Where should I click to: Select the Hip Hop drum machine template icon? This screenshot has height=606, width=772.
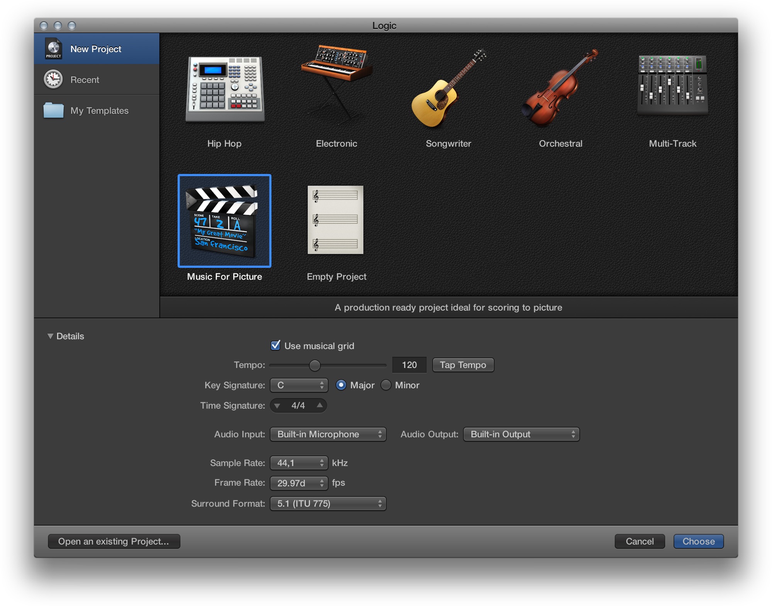pyautogui.click(x=225, y=89)
